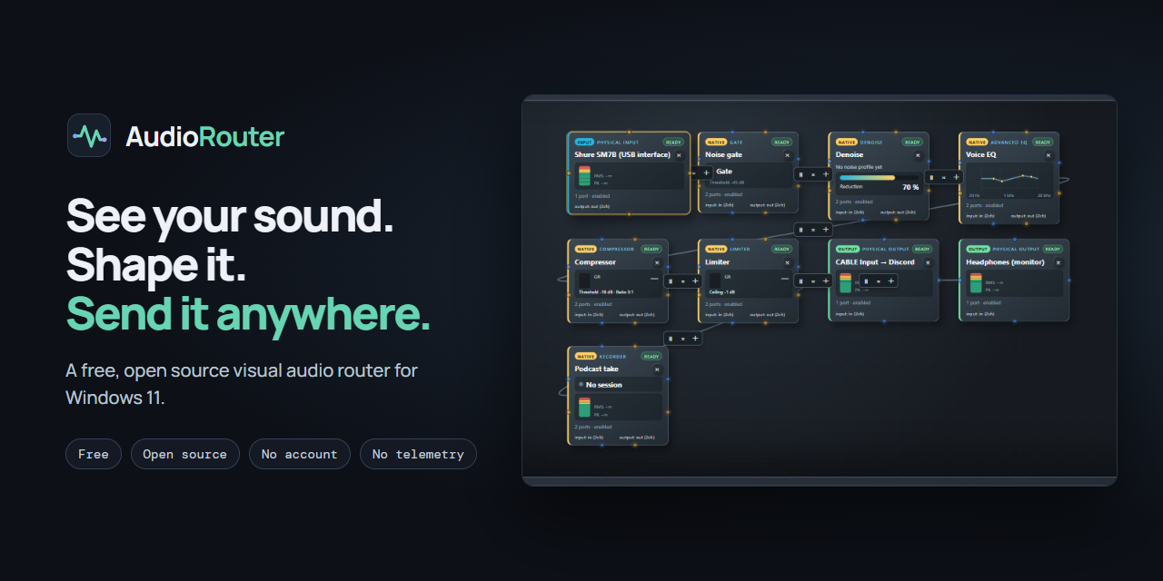This screenshot has width=1163, height=581.
Task: Click the No session record indicator dot
Action: [581, 385]
